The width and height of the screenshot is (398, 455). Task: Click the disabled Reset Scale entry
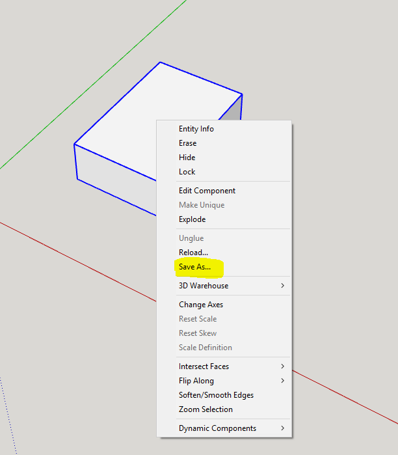click(x=224, y=319)
